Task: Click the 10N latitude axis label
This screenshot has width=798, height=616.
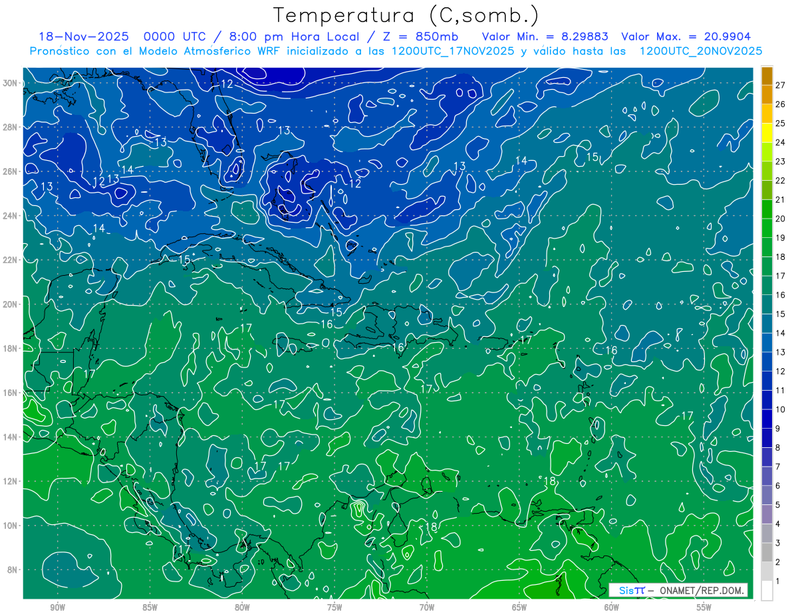Action: (x=11, y=526)
